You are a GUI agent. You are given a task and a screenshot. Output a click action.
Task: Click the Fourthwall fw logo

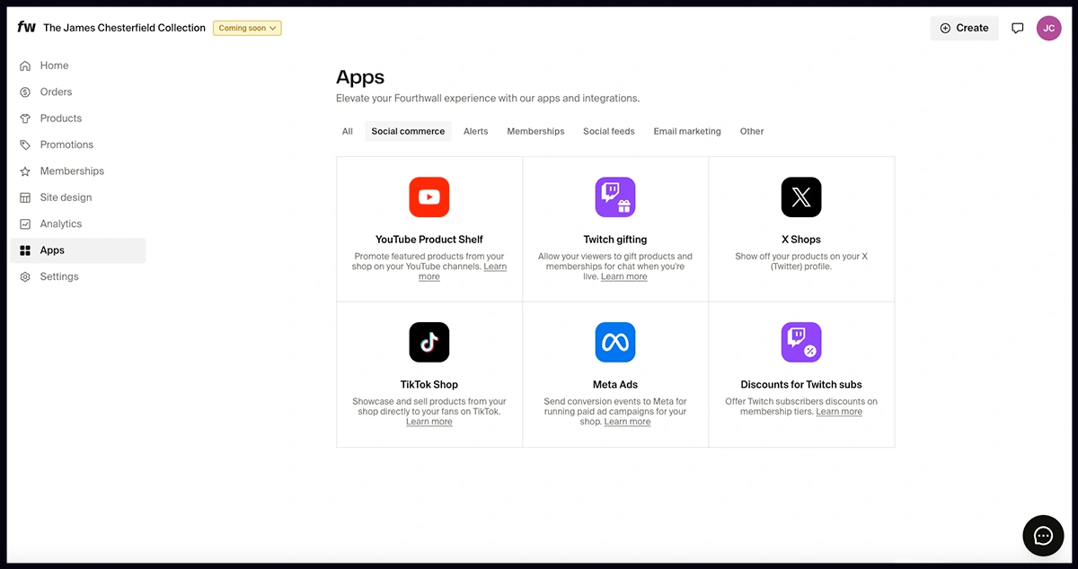tap(26, 28)
